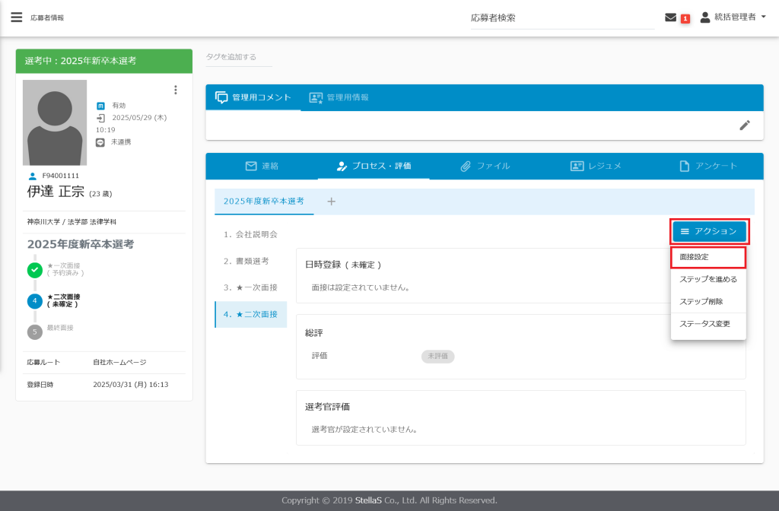Open the 管理用情報 tab
The width and height of the screenshot is (779, 511).
click(339, 97)
